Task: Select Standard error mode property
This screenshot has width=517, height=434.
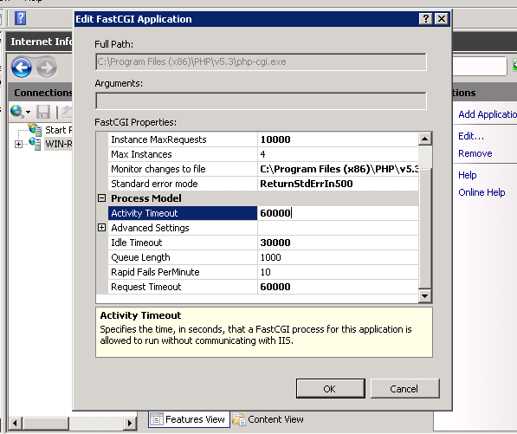Action: [x=183, y=184]
